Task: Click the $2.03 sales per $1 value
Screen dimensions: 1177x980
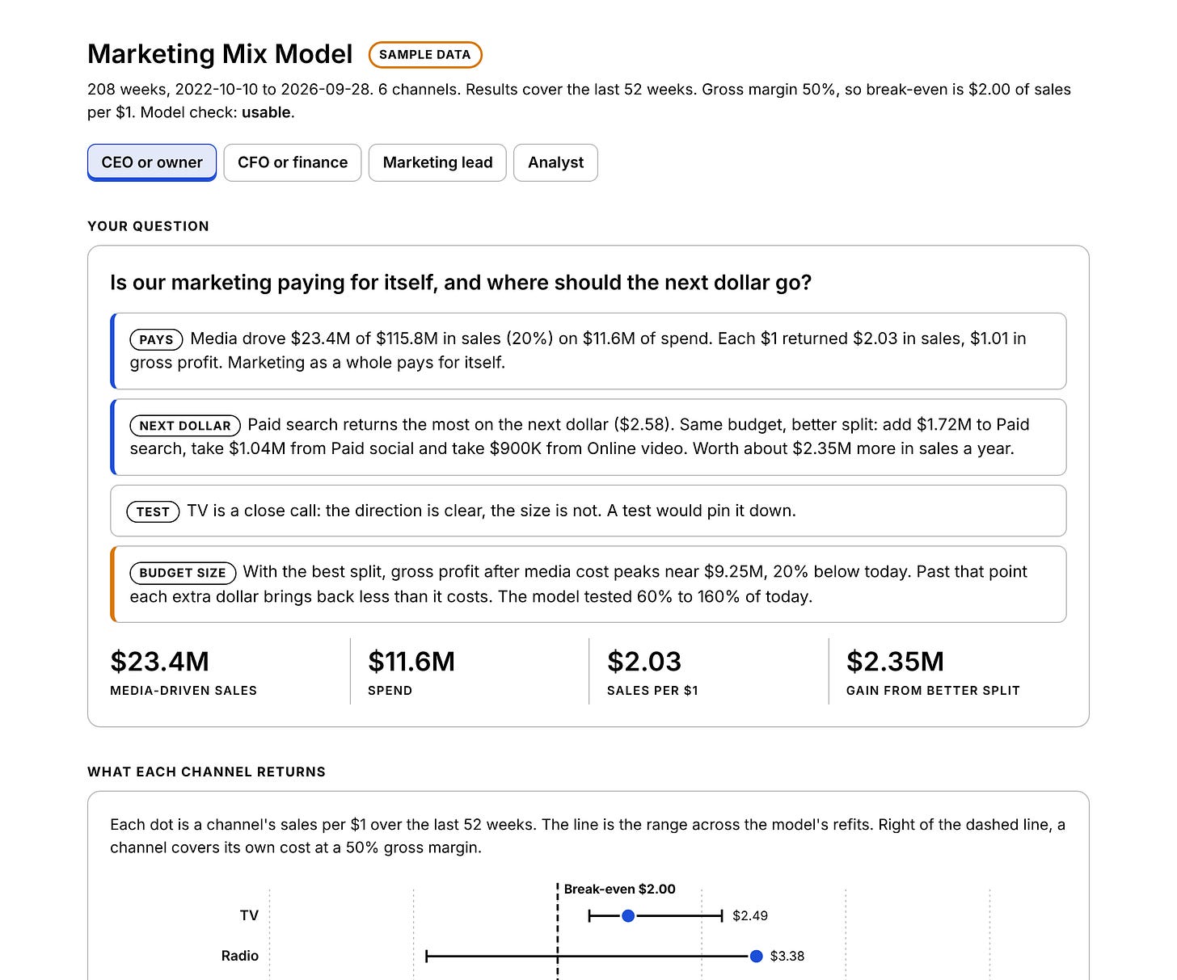Action: [x=644, y=662]
